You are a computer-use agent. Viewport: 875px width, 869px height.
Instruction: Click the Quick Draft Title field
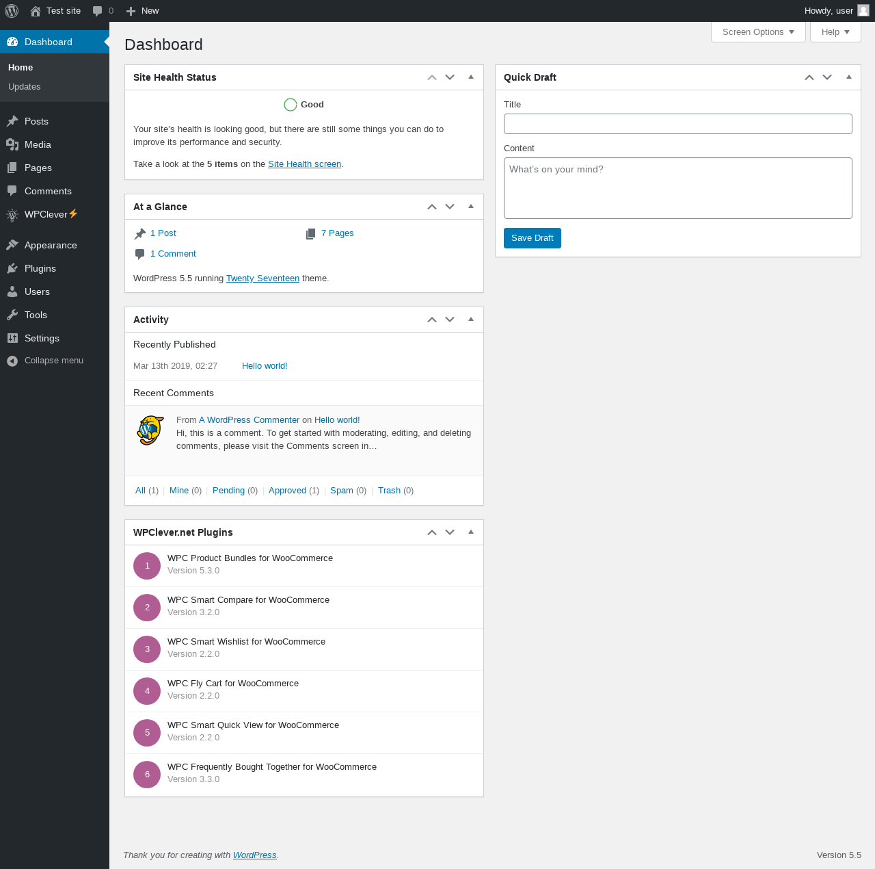click(678, 124)
